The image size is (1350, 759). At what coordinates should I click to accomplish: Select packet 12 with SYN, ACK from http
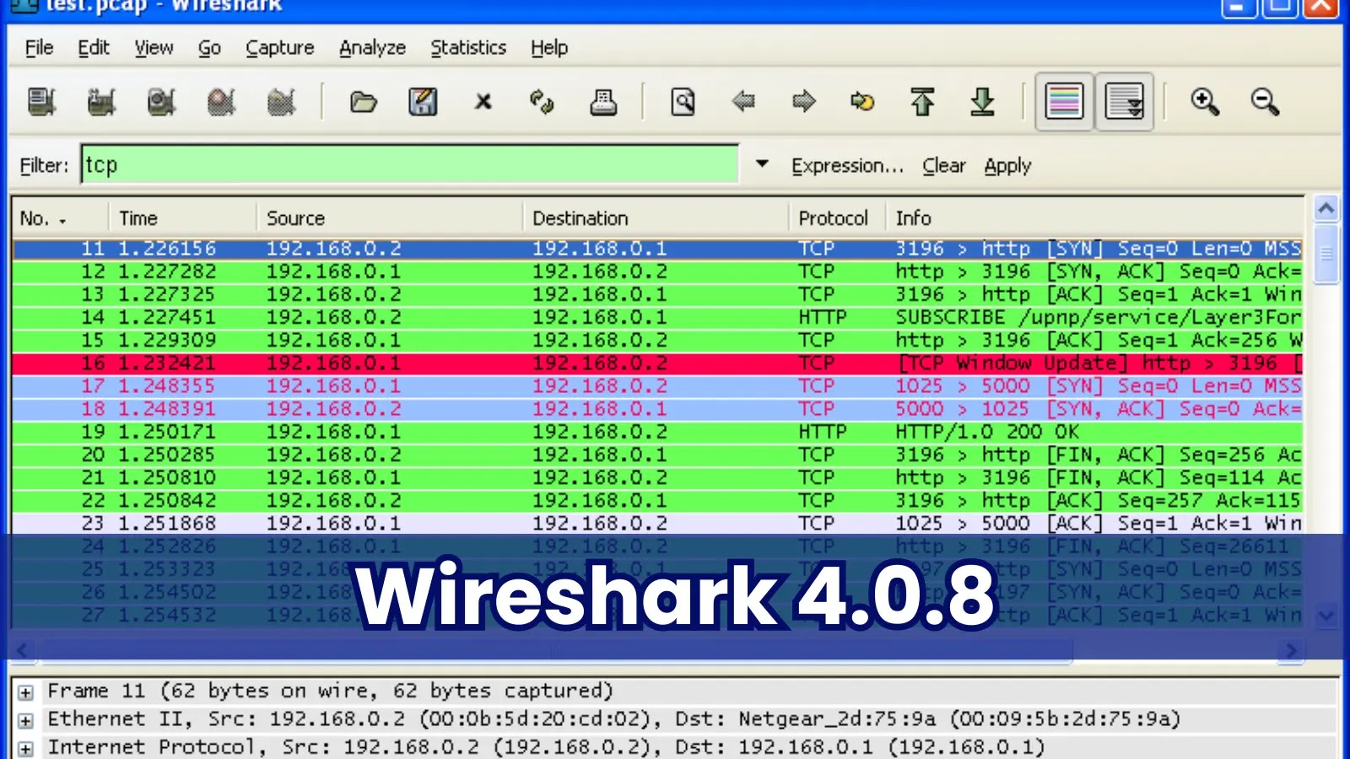click(658, 272)
